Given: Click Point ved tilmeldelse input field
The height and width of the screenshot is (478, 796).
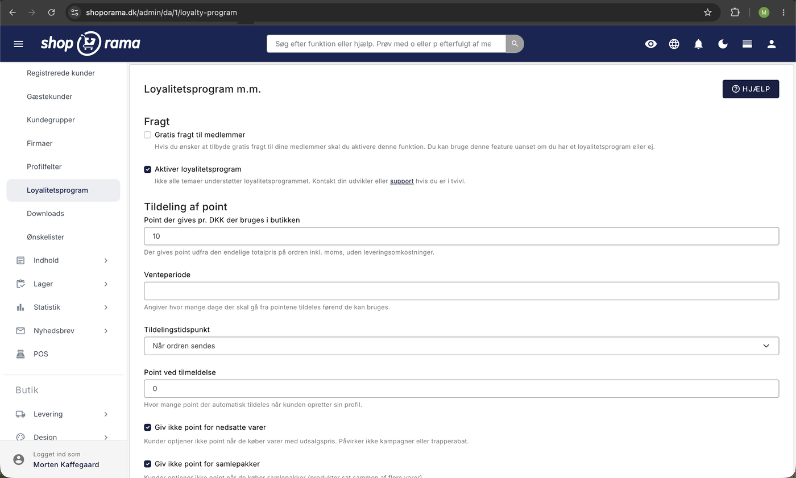Looking at the screenshot, I should click(461, 389).
